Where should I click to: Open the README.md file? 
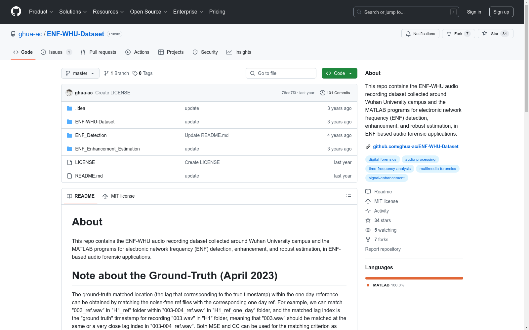(89, 176)
